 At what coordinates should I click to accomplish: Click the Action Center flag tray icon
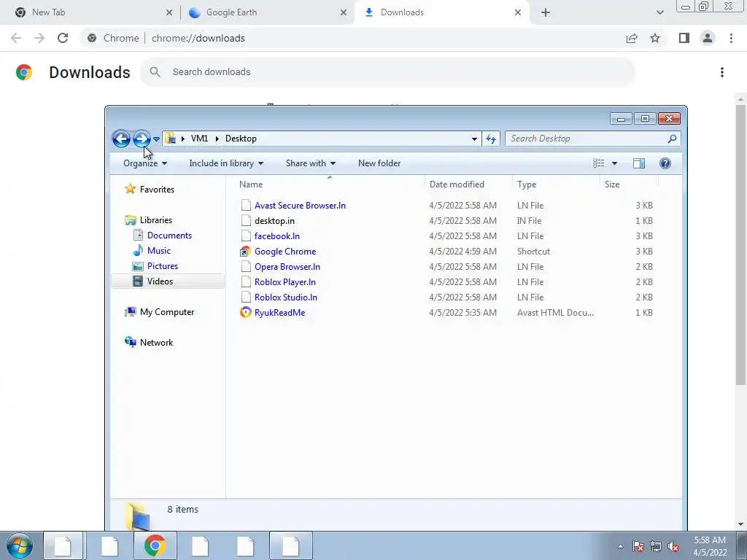click(x=638, y=547)
